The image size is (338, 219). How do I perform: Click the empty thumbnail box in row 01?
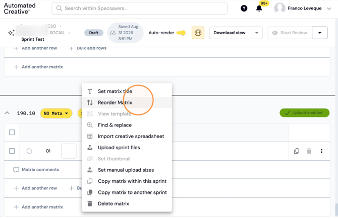pos(69,151)
